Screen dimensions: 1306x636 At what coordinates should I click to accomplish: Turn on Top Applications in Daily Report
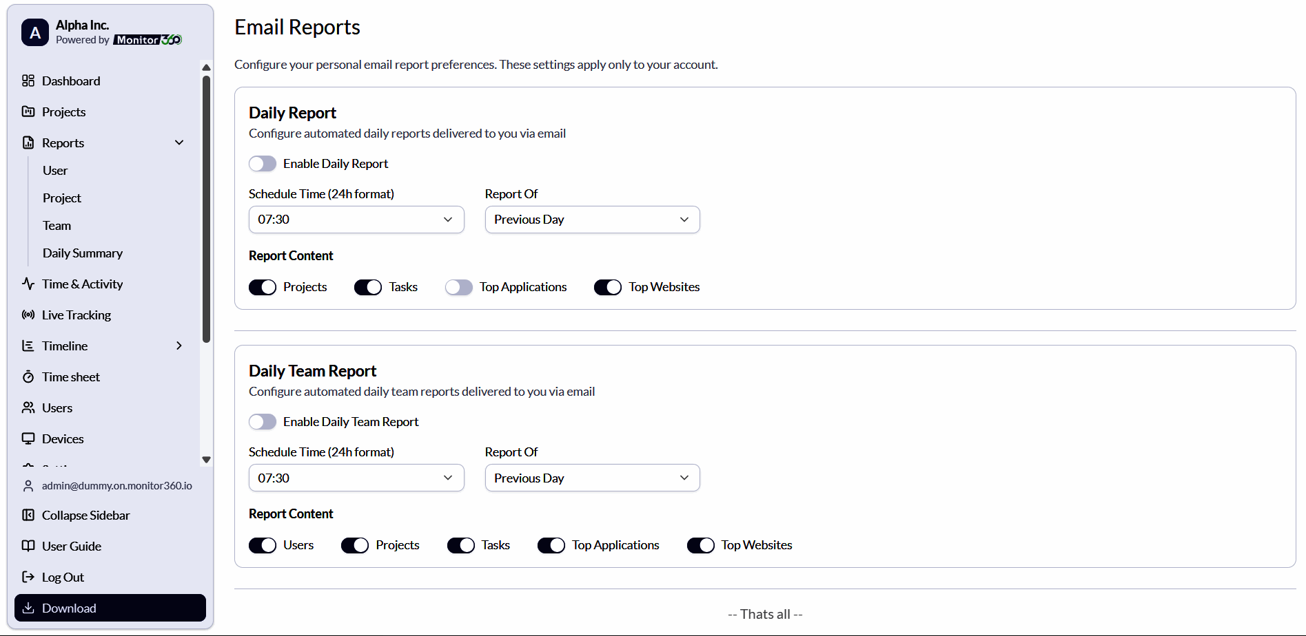[x=459, y=287]
